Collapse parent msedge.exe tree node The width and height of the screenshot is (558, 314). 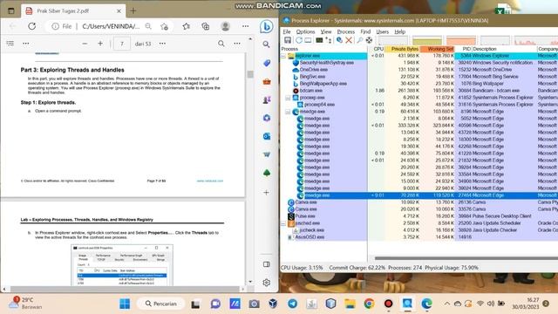[289, 112]
